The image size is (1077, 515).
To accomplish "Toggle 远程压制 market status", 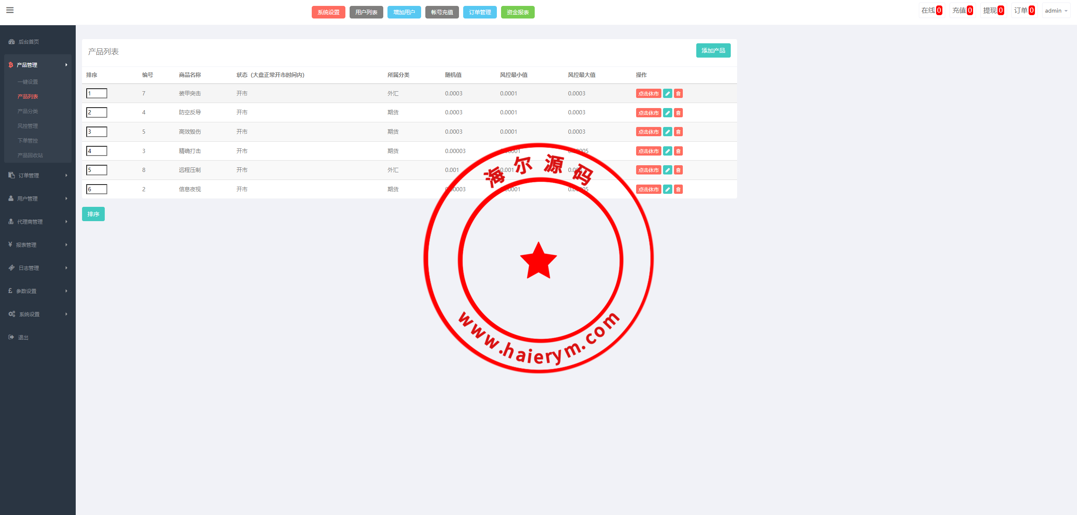I will point(648,170).
